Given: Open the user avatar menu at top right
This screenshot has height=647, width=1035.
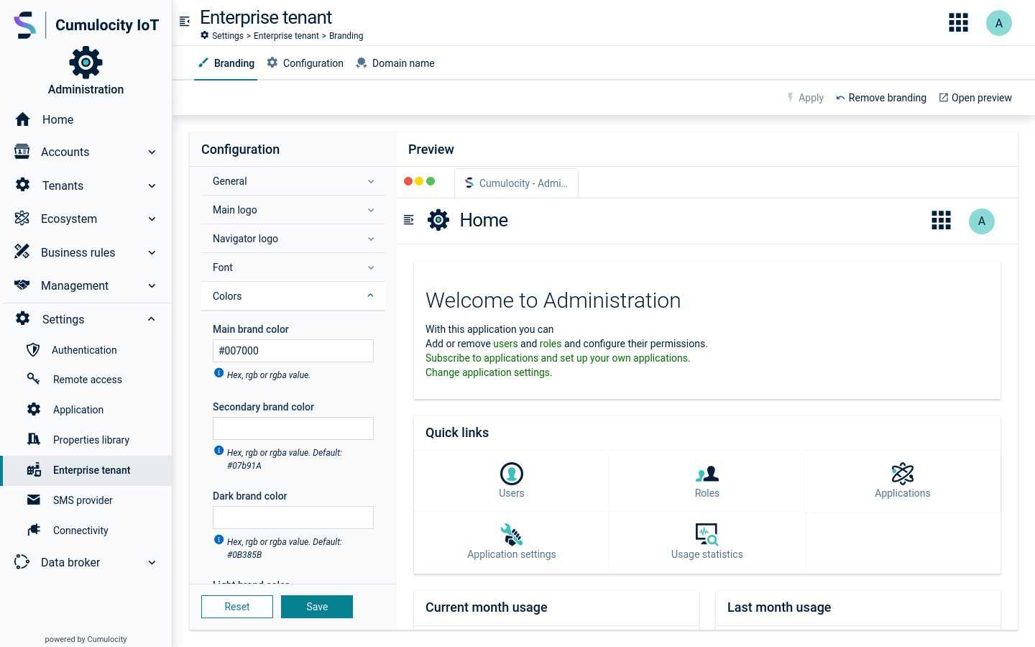Looking at the screenshot, I should tap(999, 23).
